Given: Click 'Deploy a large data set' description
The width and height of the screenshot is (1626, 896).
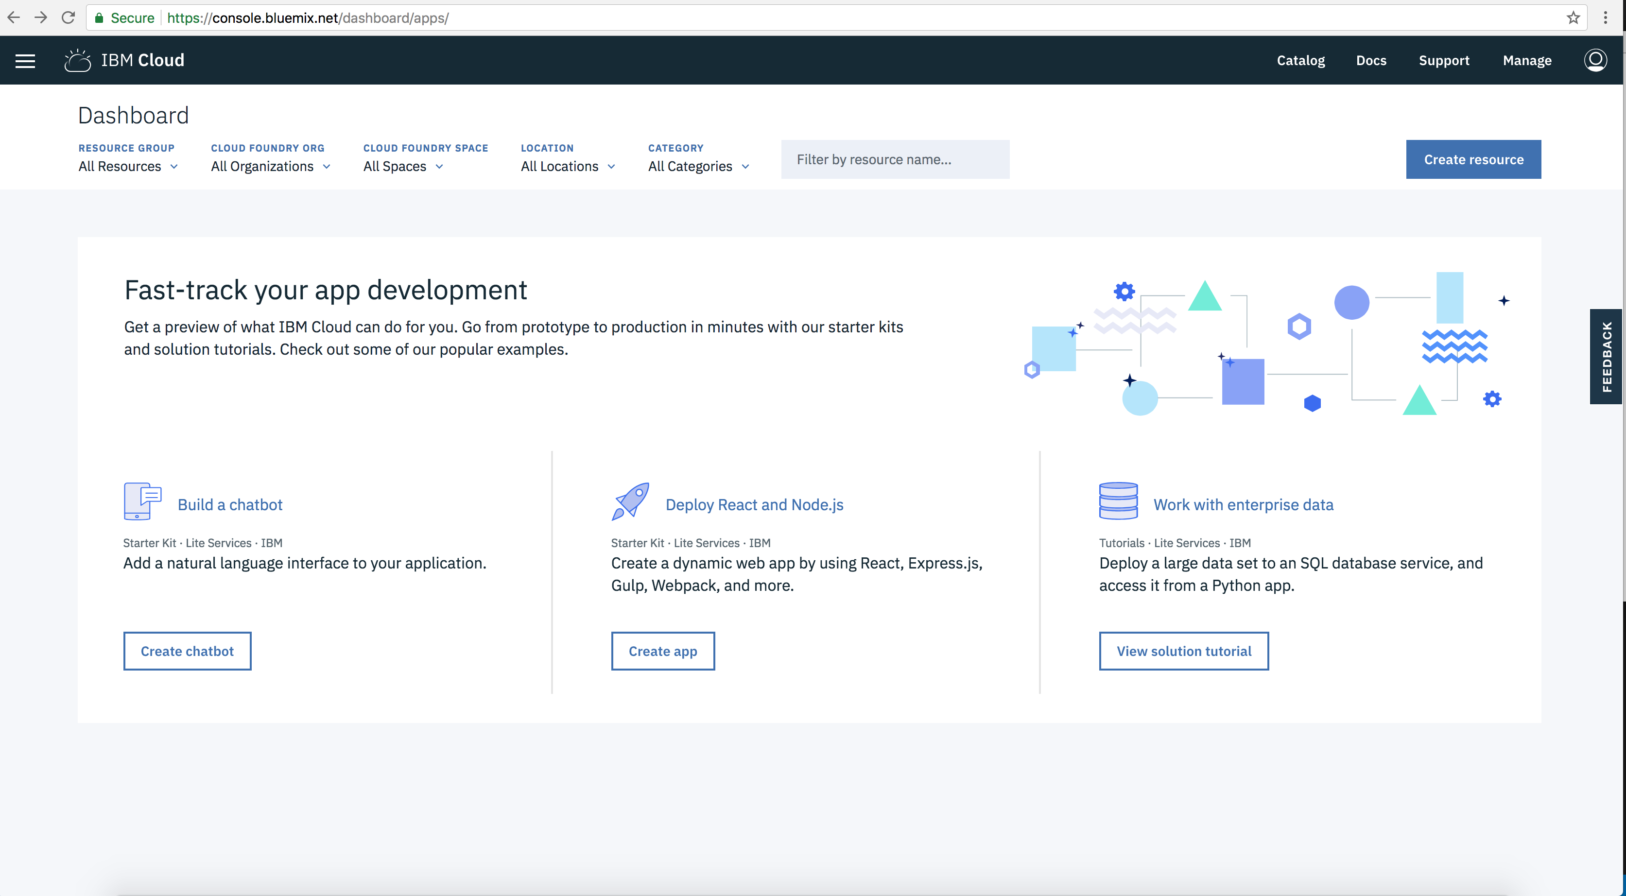Looking at the screenshot, I should pos(1291,573).
